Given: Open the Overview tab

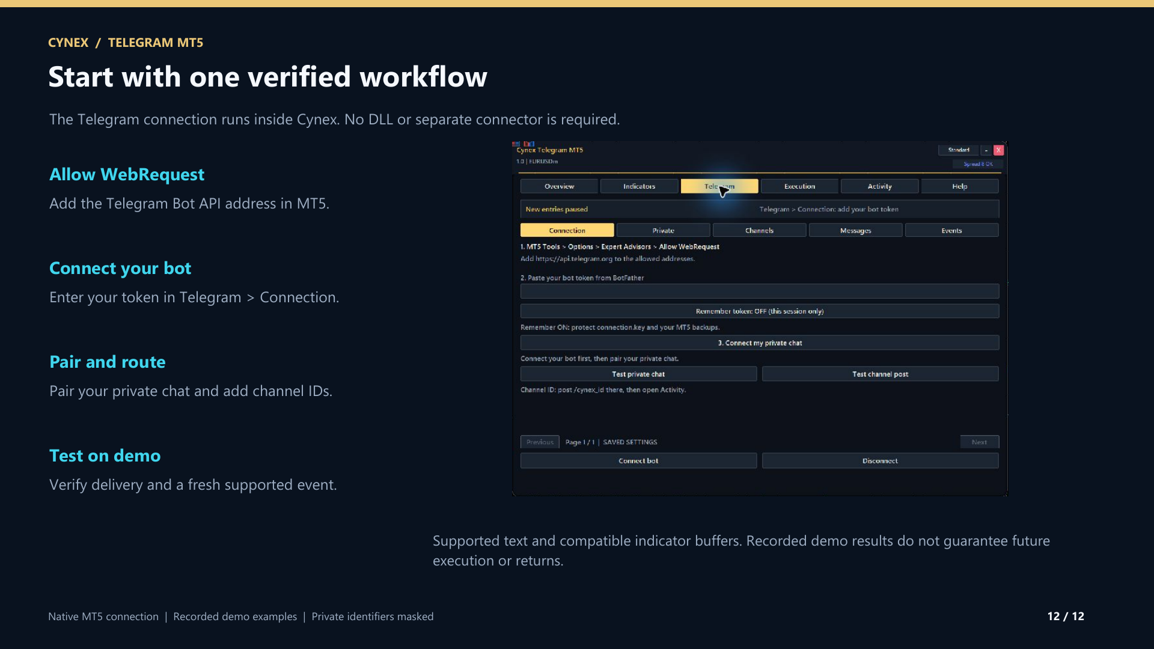Looking at the screenshot, I should pyautogui.click(x=559, y=186).
